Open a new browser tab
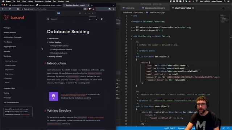The height and width of the screenshot is (130, 232). click(92, 5)
